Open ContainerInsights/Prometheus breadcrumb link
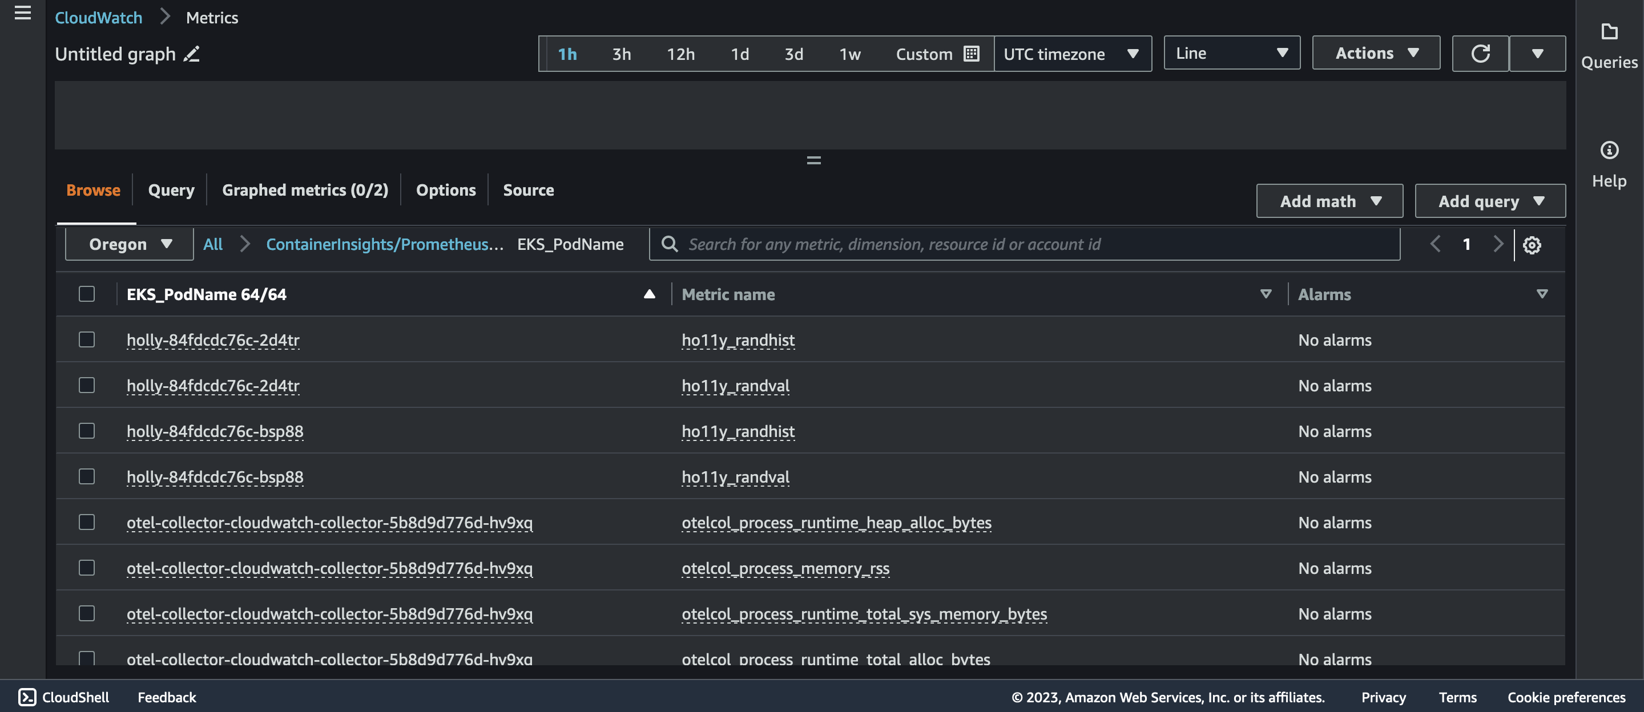 (x=384, y=244)
